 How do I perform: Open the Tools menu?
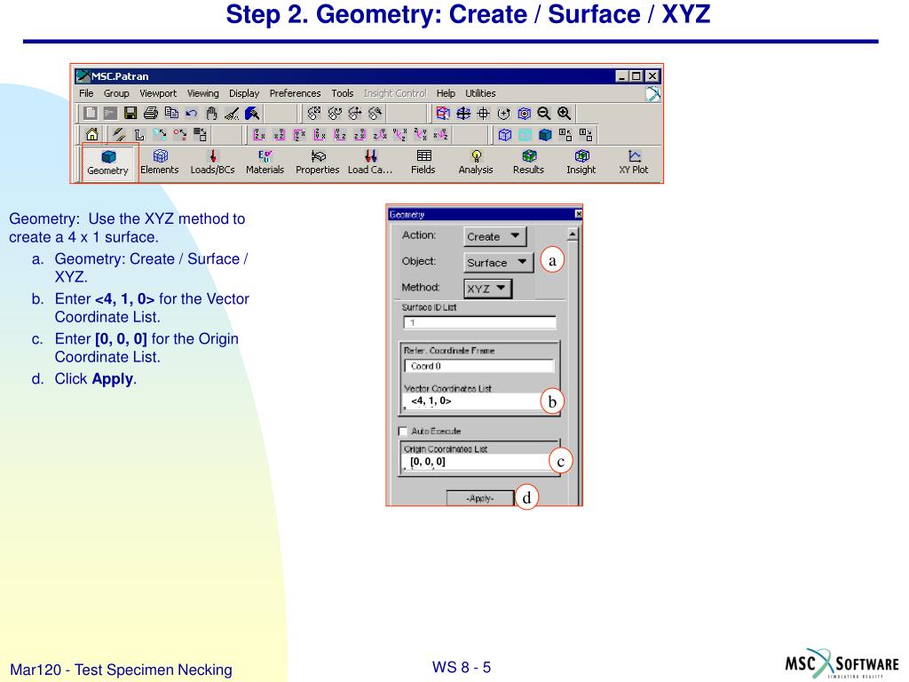(342, 93)
